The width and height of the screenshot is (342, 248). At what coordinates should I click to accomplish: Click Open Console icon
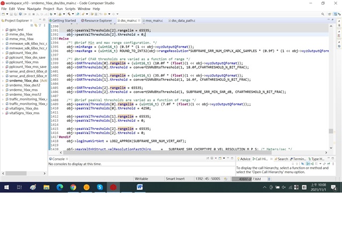[x=220, y=158]
